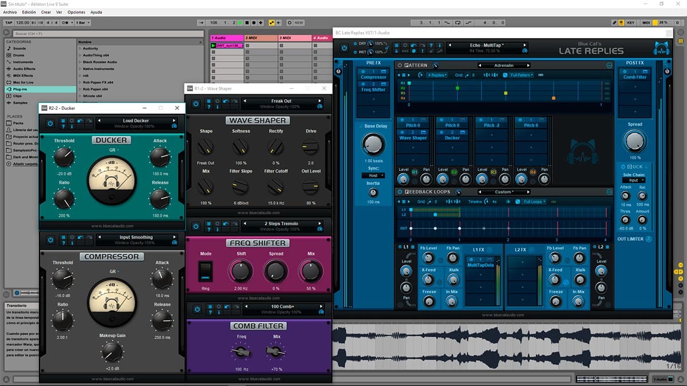687x386 pixels.
Task: Select Sounds category in Ableton browser
Action: (x=19, y=49)
